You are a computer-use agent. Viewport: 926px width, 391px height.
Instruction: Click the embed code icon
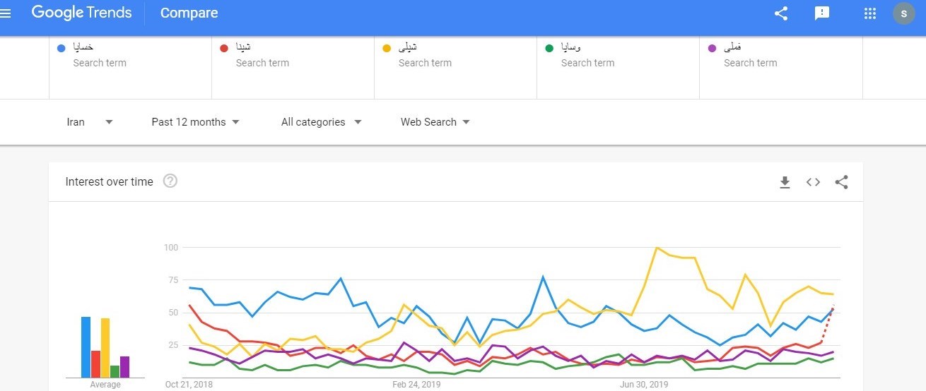coord(813,182)
